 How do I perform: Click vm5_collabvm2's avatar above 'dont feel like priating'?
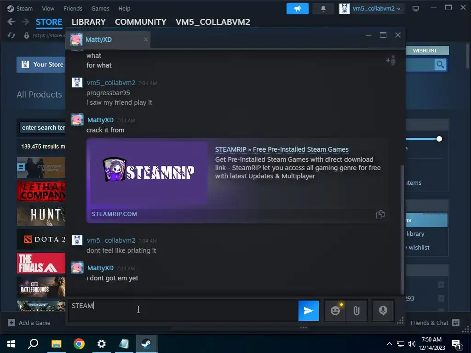(x=77, y=240)
